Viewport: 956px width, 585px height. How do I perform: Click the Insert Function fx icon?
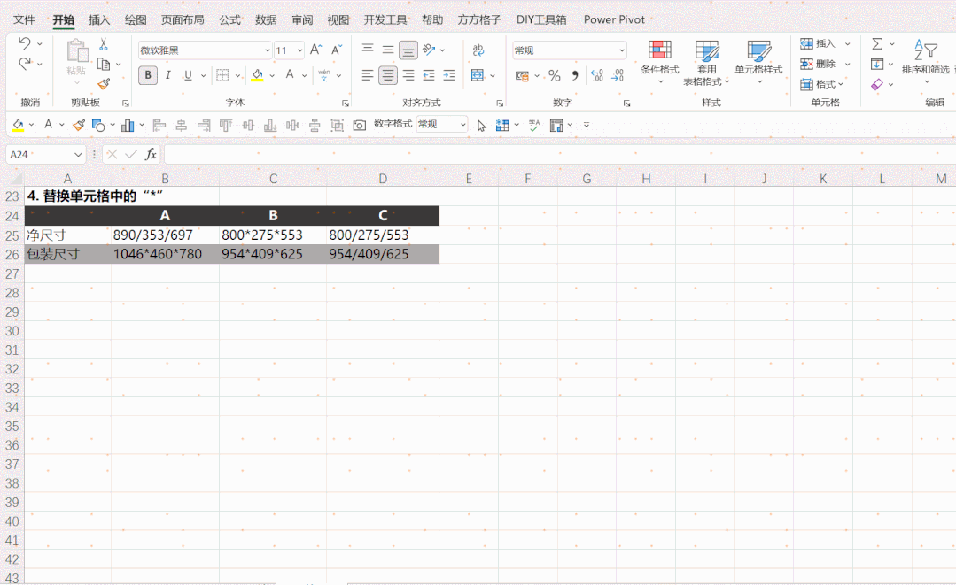[151, 155]
